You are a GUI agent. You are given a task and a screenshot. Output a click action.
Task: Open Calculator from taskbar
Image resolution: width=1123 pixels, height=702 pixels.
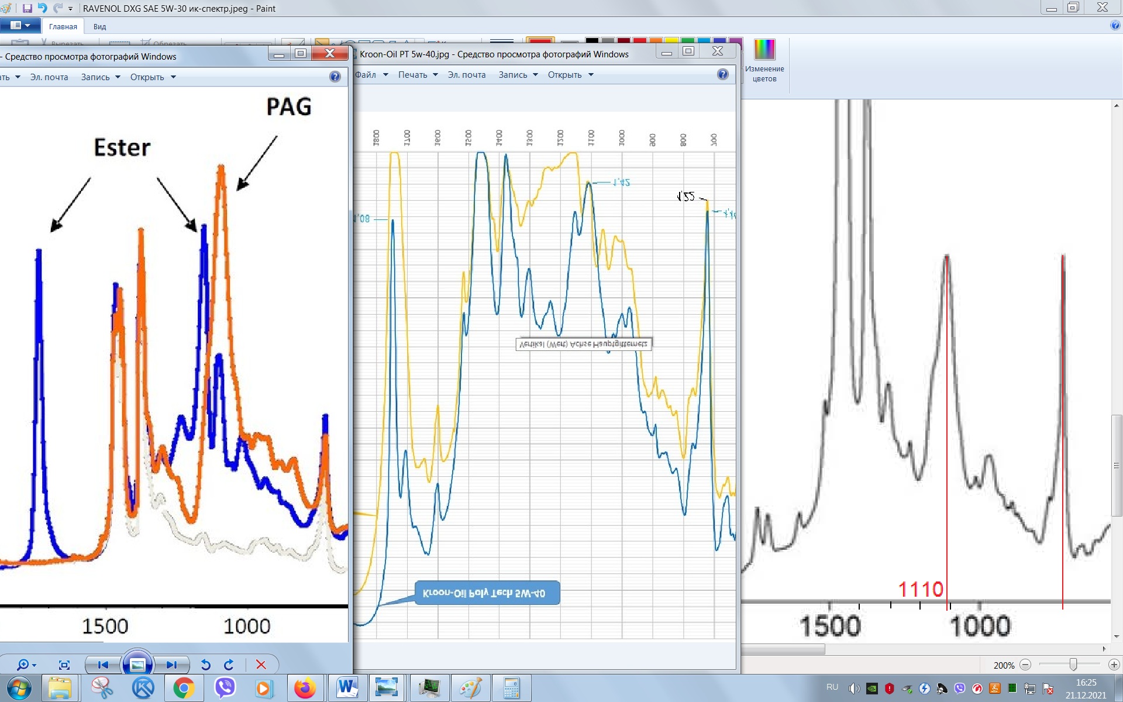pyautogui.click(x=512, y=688)
